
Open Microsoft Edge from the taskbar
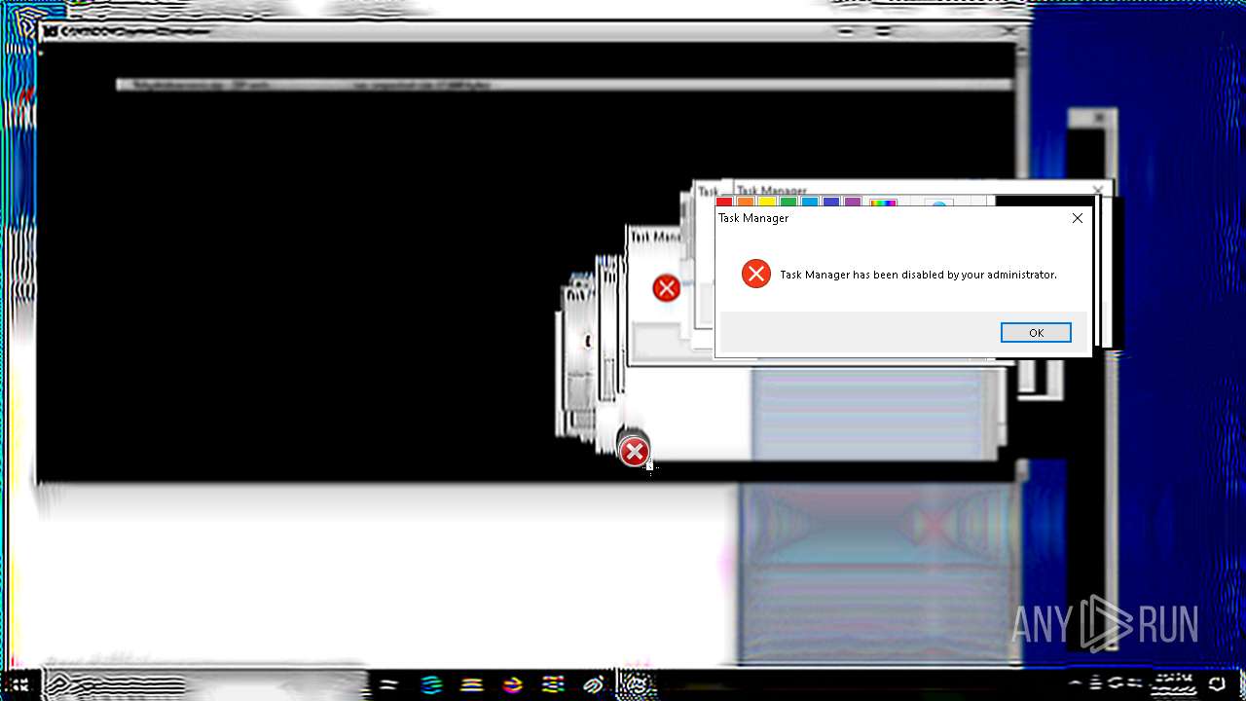[431, 684]
